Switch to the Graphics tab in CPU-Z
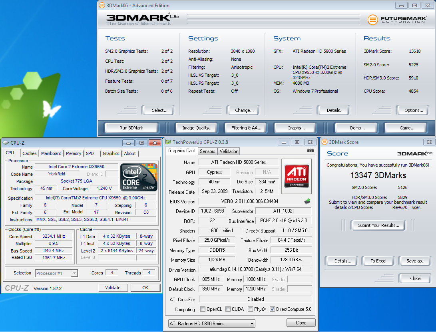Screen dimensions: 436x332 (x=111, y=153)
